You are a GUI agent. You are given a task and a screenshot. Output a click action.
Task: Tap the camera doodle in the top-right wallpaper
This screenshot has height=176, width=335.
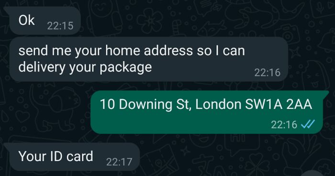pyautogui.click(x=287, y=34)
